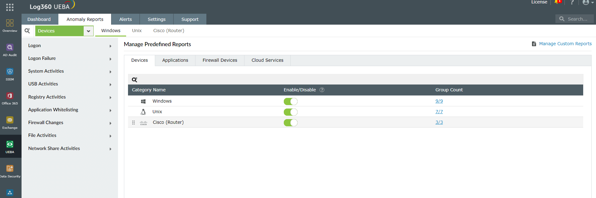Viewport: 596px width, 198px height.
Task: Open the Windows 9/9 group count link
Action: point(439,101)
